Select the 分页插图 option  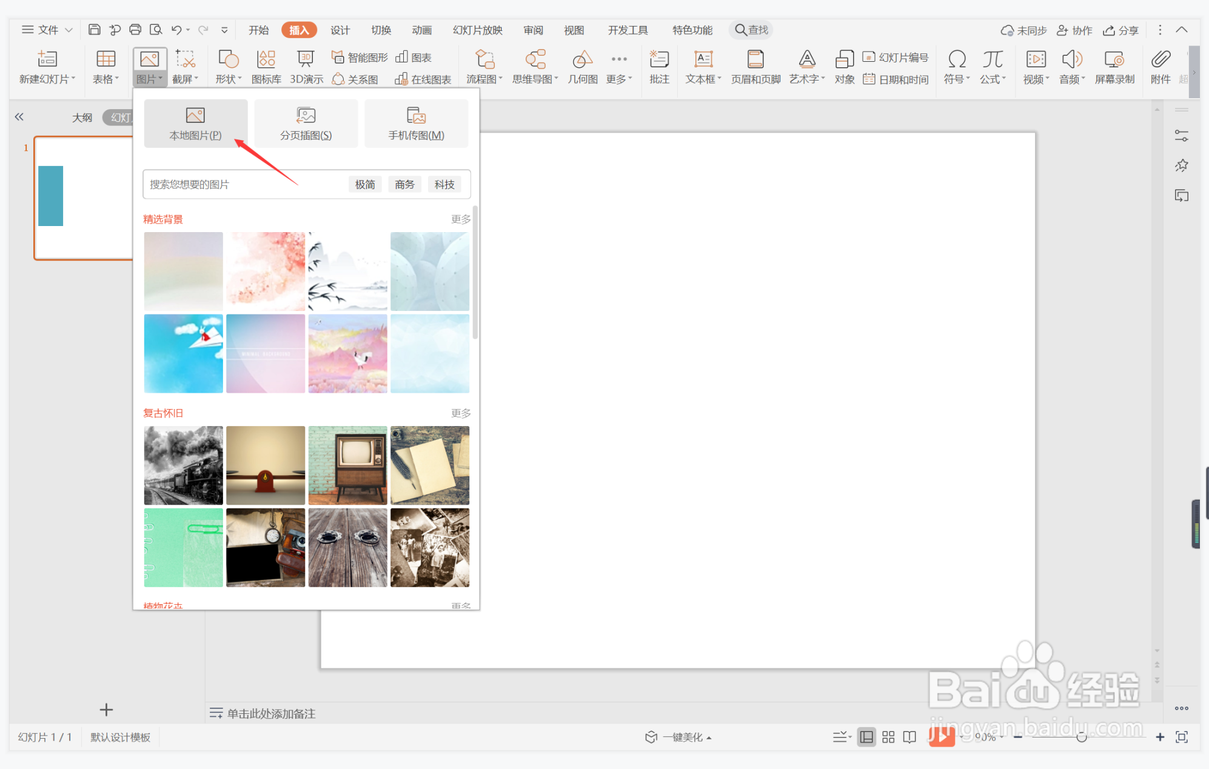point(306,124)
